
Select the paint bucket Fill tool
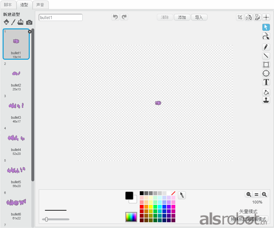coord(266,92)
